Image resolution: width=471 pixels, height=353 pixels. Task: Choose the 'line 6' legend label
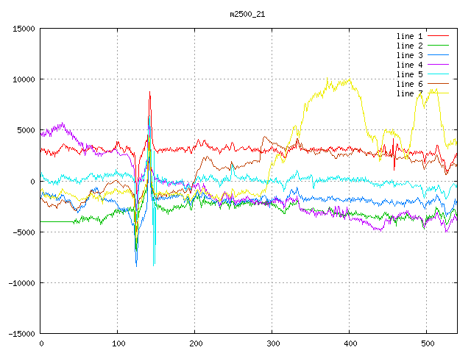click(409, 84)
